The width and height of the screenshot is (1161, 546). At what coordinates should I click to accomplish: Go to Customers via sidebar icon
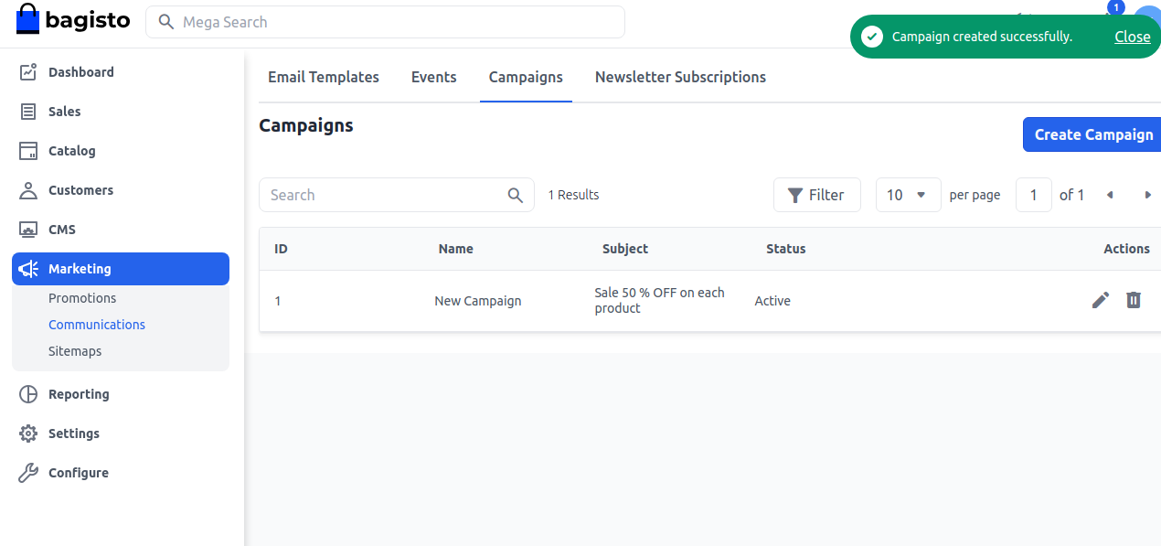(x=28, y=190)
